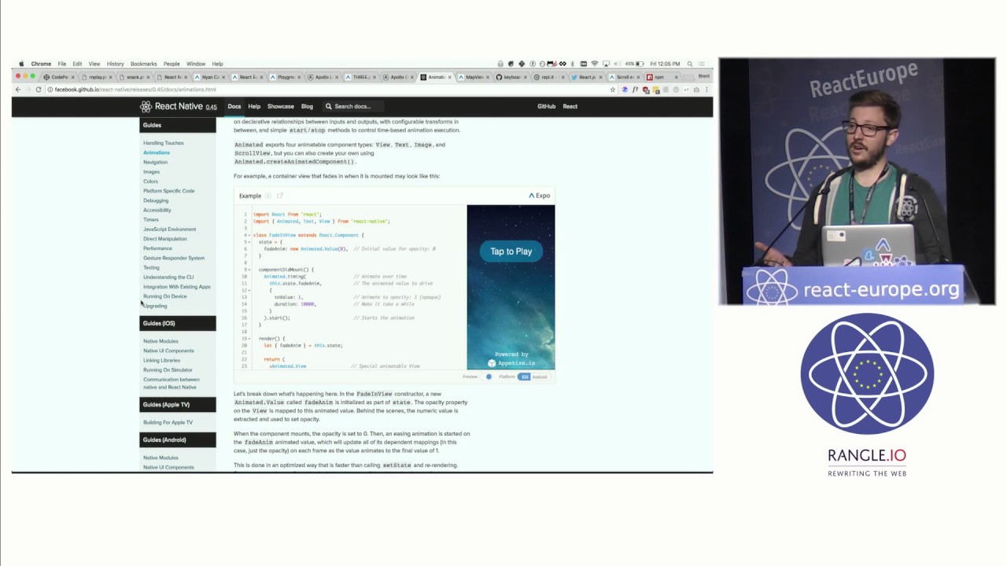Visit the Blog link in navbar
This screenshot has height=566, width=1007.
point(307,106)
